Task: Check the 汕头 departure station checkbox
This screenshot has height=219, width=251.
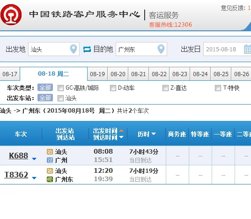Action: [x=60, y=99]
